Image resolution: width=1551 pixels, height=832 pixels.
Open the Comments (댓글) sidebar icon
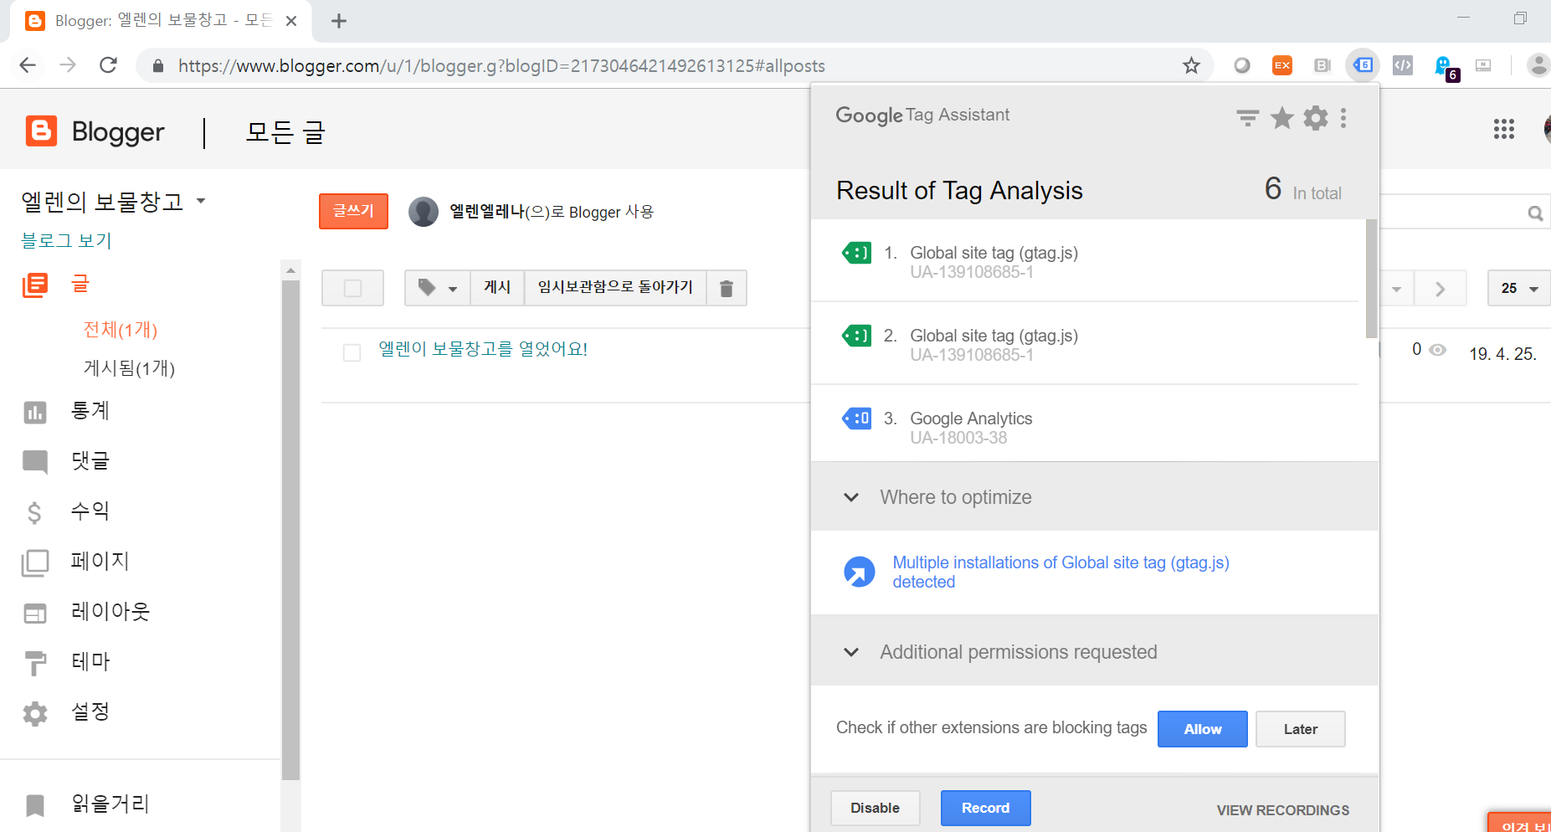click(35, 462)
